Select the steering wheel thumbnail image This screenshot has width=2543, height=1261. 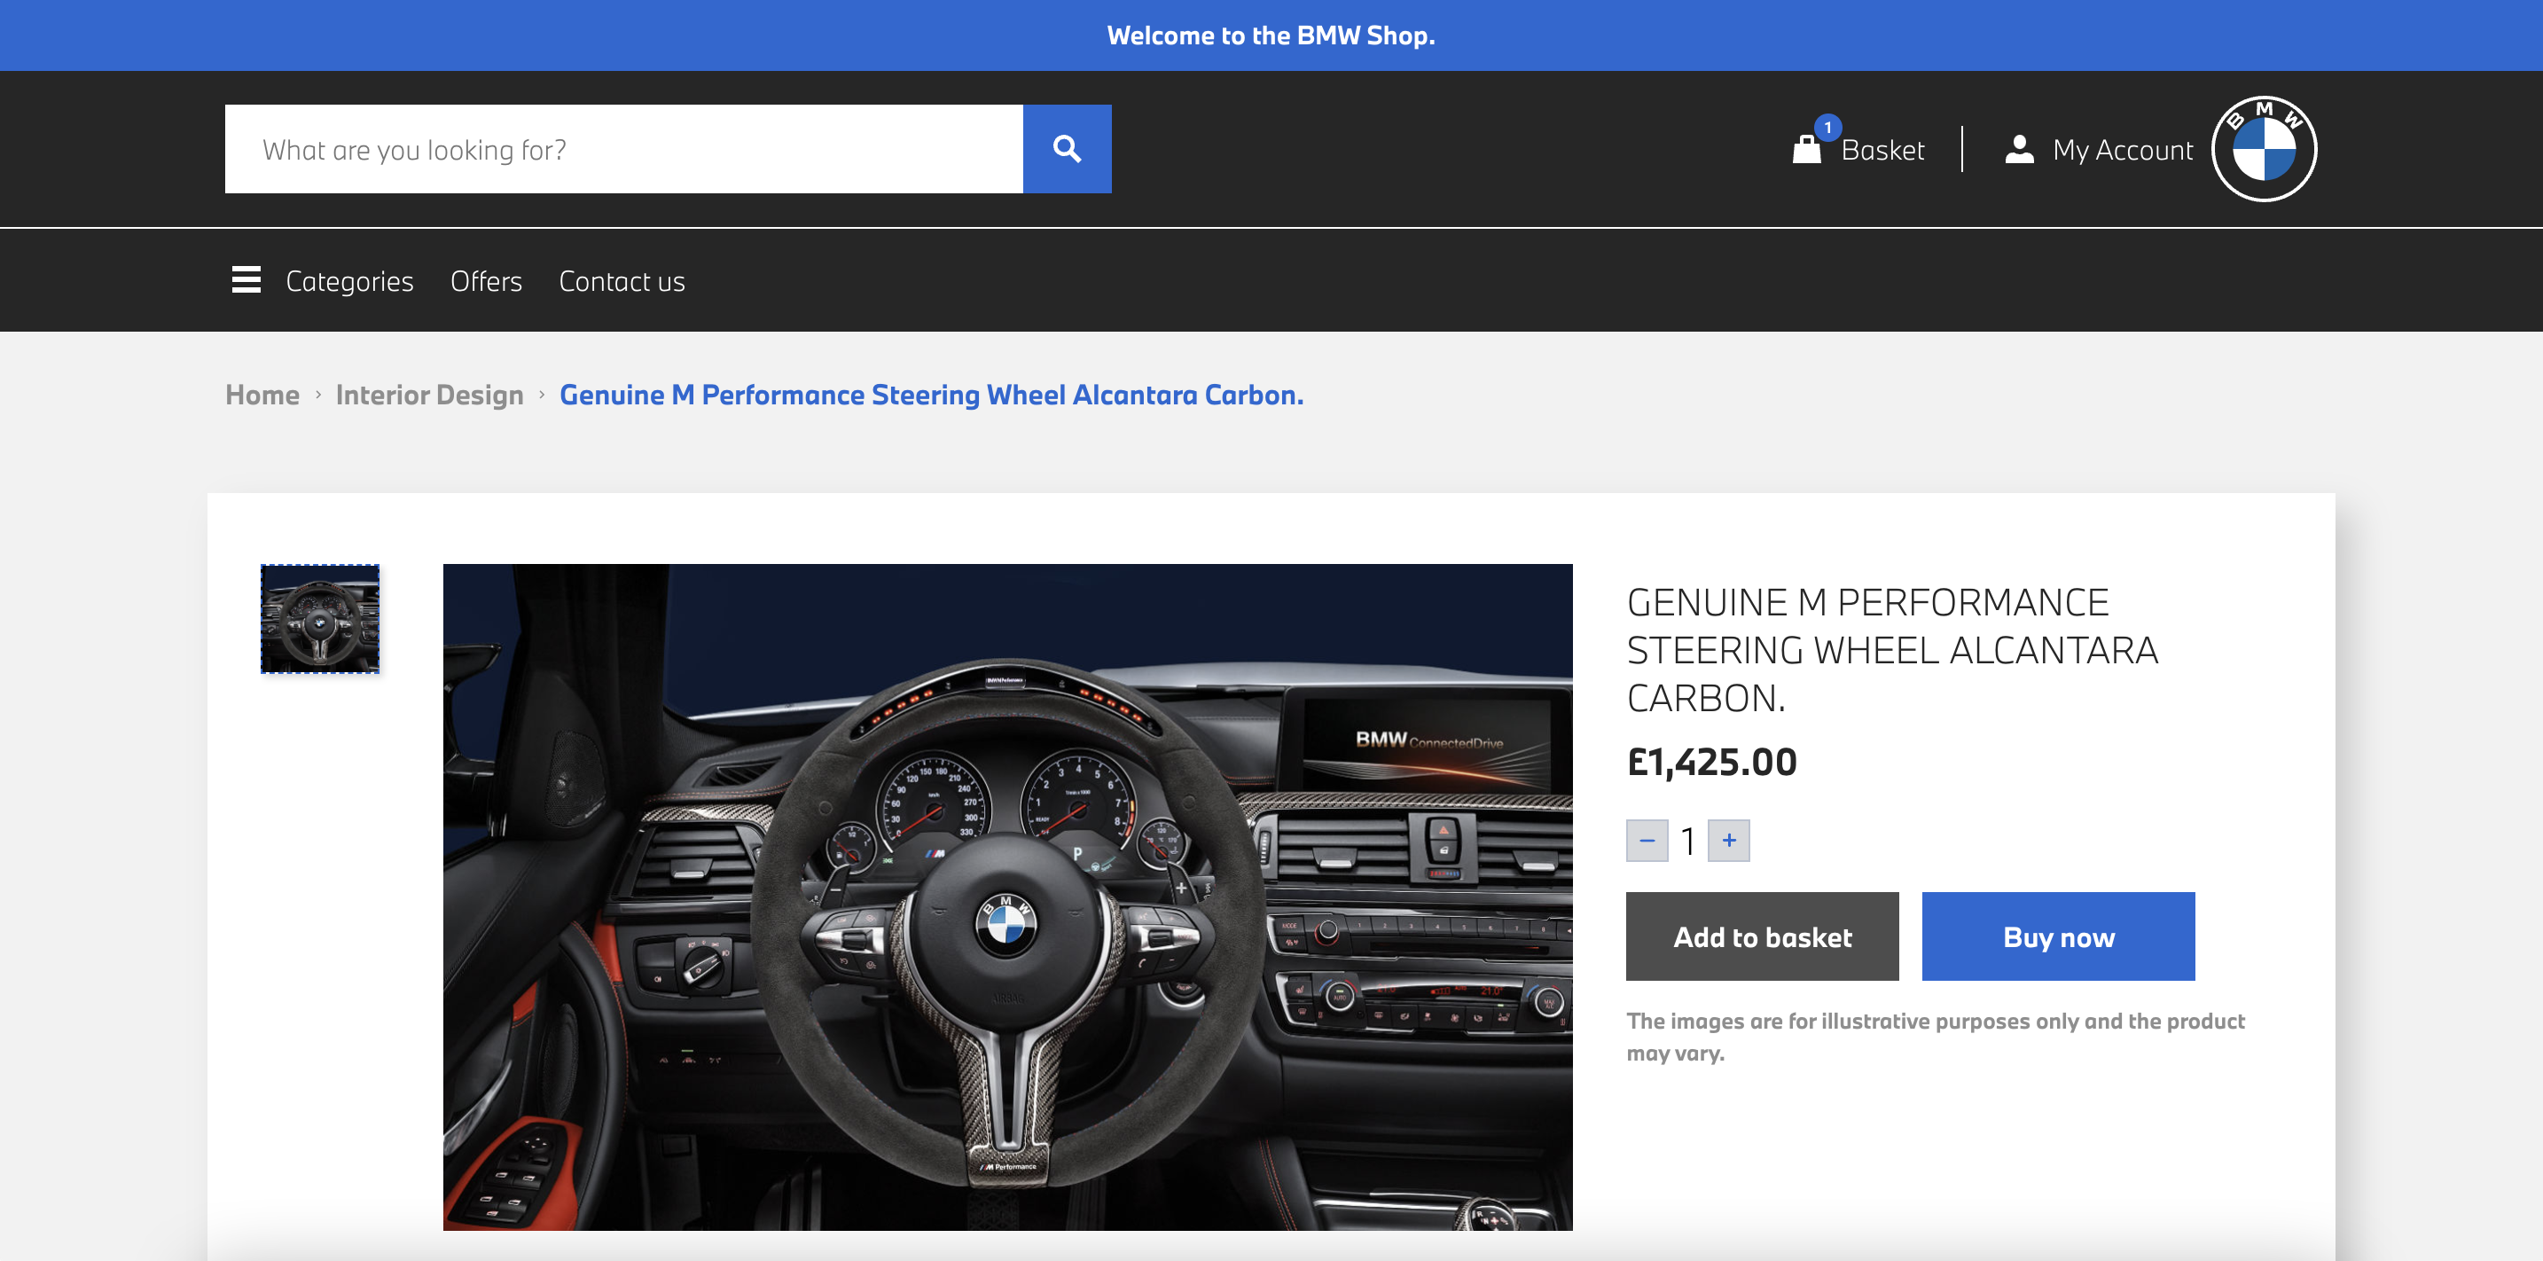pyautogui.click(x=320, y=619)
